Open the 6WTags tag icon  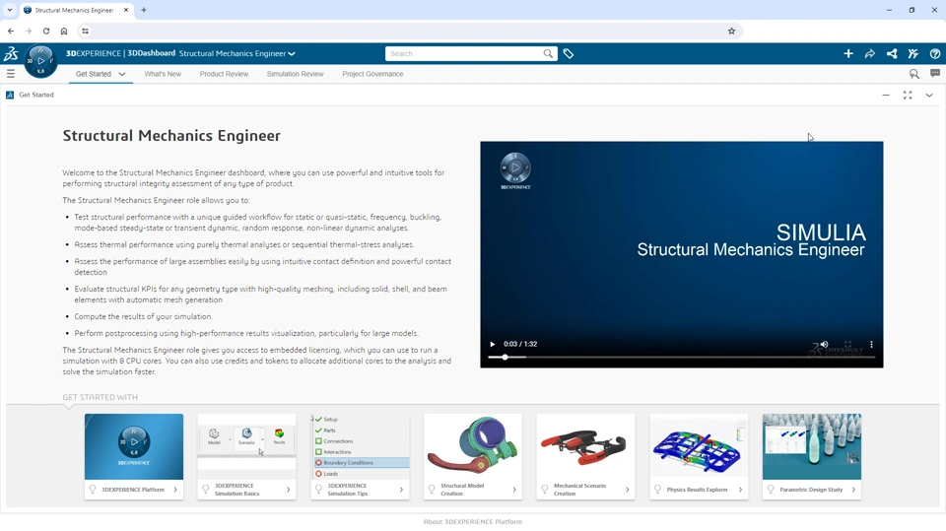(x=569, y=54)
